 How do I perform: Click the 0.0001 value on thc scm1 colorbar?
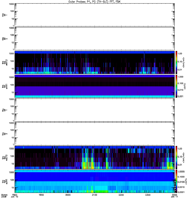(181, 192)
